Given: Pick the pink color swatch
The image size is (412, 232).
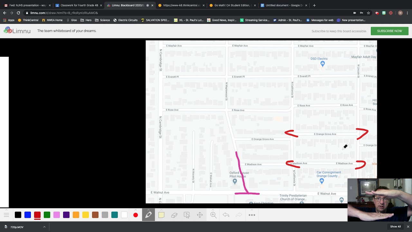Looking at the screenshot, I should click(57, 215).
